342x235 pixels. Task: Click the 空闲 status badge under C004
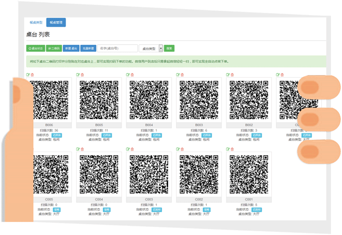pyautogui.click(x=107, y=210)
